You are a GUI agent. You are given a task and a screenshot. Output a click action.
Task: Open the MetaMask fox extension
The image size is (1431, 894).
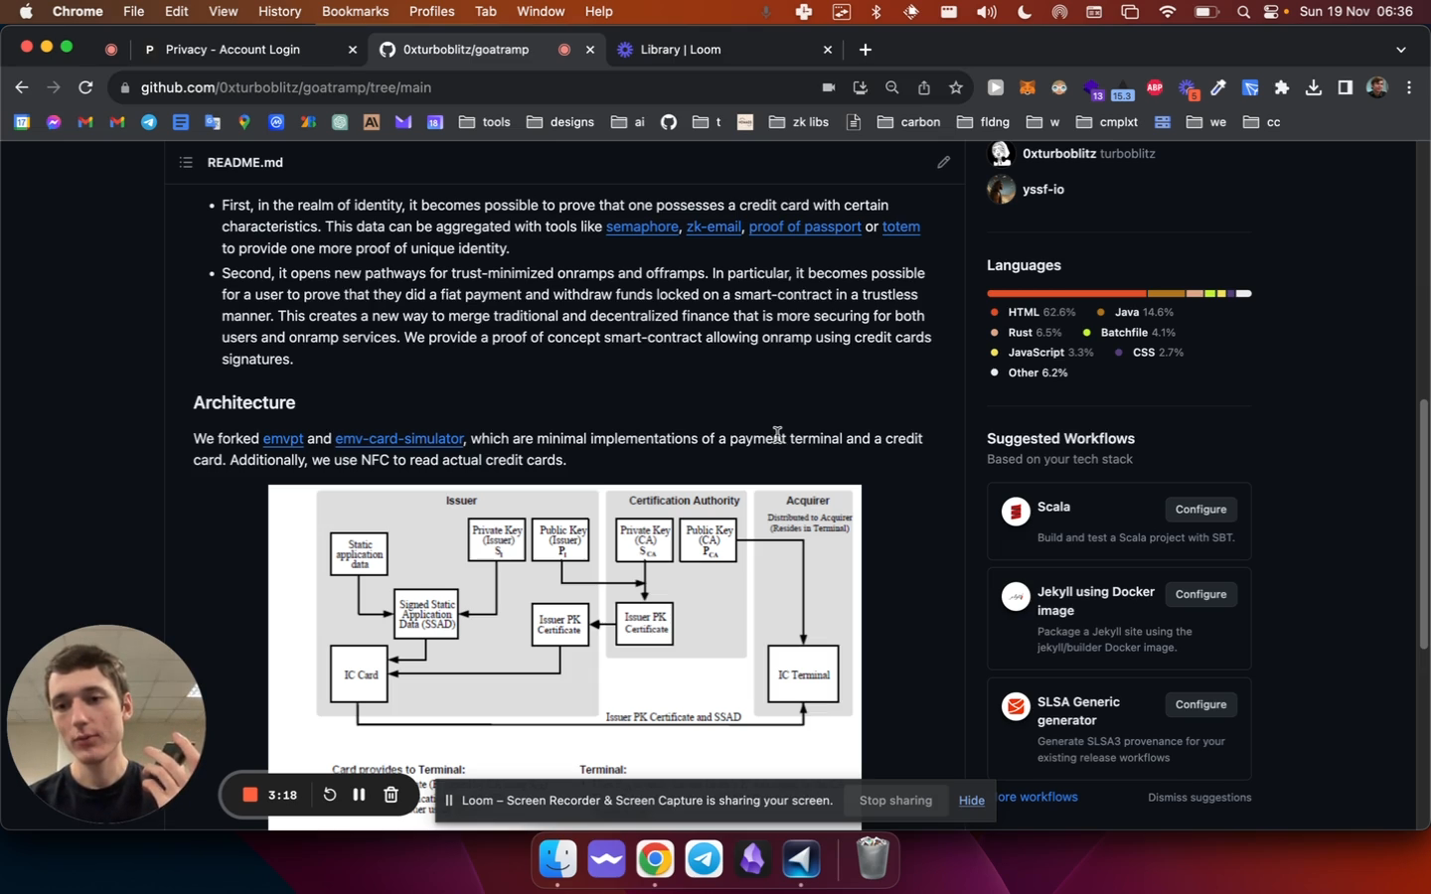(1028, 87)
